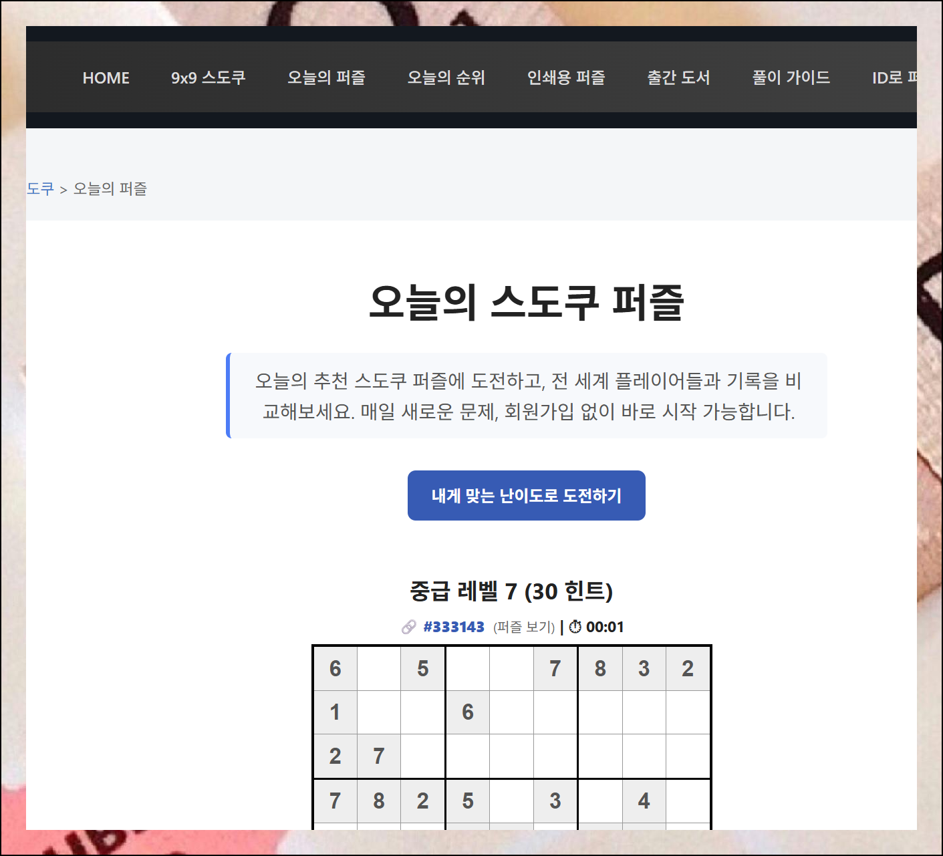The image size is (943, 856).
Task: Go to the 출간 도서 page
Action: tap(678, 78)
